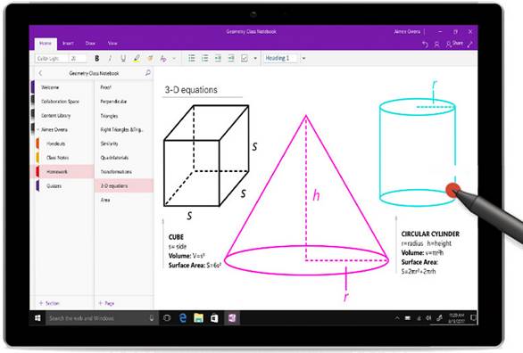Open the Triangles page
The width and height of the screenshot is (523, 353).
tap(109, 116)
